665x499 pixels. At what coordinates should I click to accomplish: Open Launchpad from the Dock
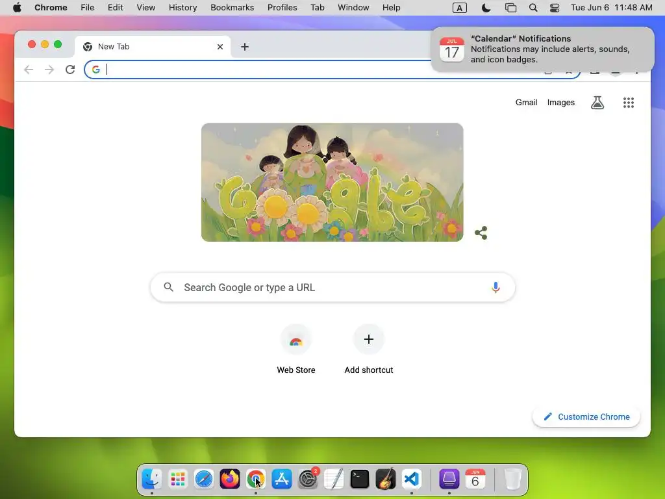(178, 480)
